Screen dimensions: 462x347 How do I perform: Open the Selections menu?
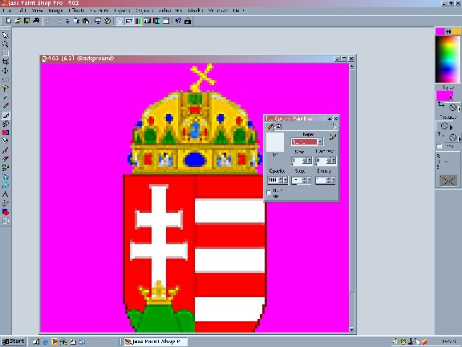170,10
